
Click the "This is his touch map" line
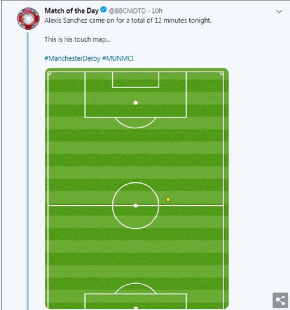tap(77, 39)
